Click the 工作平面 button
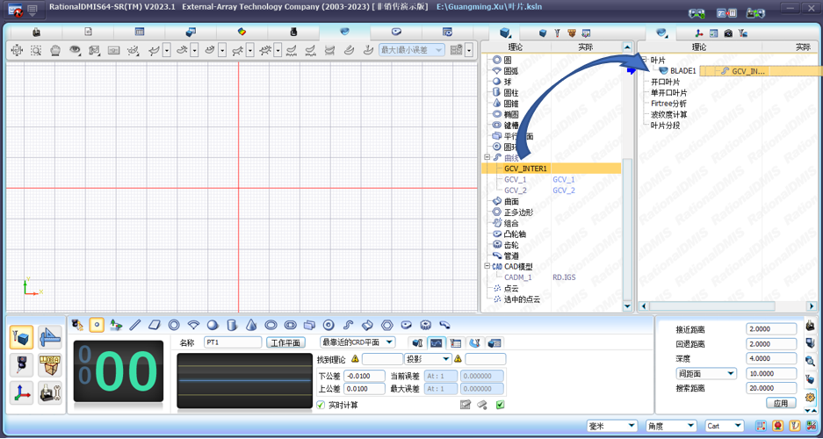Screen dimensions: 823x439 (285, 342)
